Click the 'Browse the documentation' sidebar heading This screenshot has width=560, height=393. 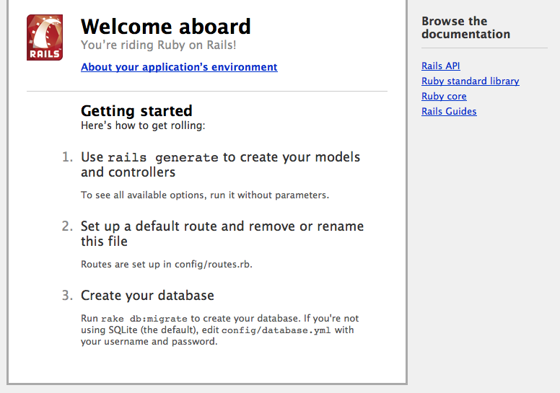pyautogui.click(x=465, y=27)
